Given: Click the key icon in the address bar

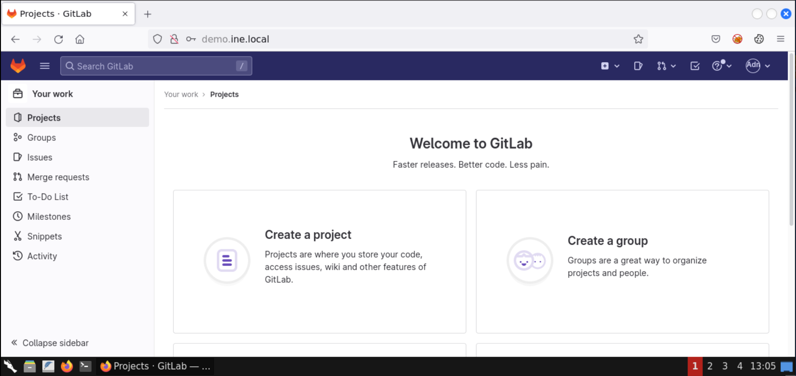Looking at the screenshot, I should click(191, 39).
